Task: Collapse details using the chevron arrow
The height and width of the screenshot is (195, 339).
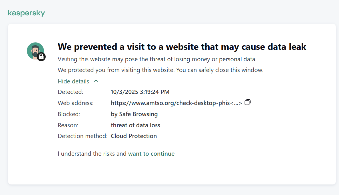Action: (x=96, y=81)
